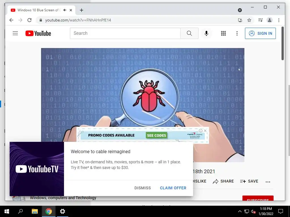The image size is (290, 217).
Task: View site info via padlock icon
Action: pos(41,20)
